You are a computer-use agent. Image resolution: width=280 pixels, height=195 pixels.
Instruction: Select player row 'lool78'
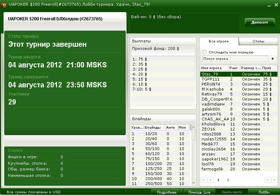pyautogui.click(x=239, y=164)
